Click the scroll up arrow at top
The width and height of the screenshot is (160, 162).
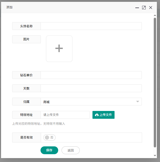click(x=155, y=15)
